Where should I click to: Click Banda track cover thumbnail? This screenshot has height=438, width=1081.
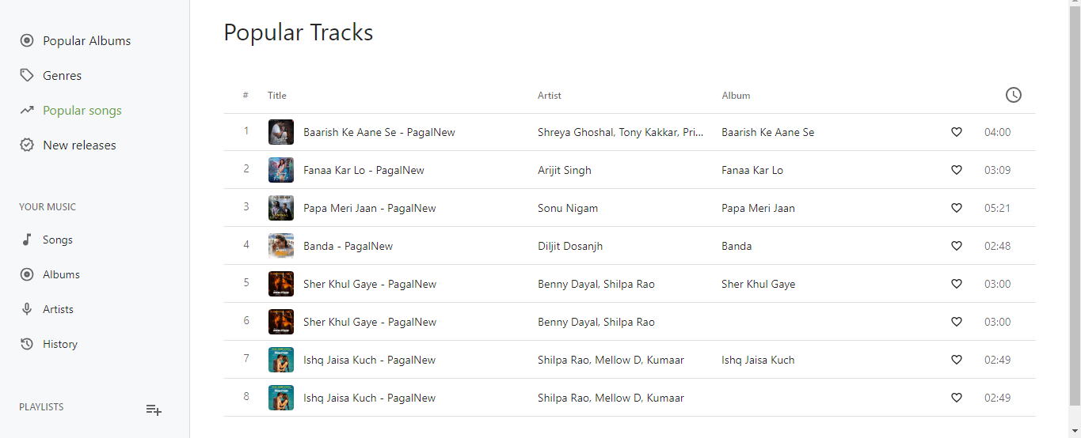[281, 246]
